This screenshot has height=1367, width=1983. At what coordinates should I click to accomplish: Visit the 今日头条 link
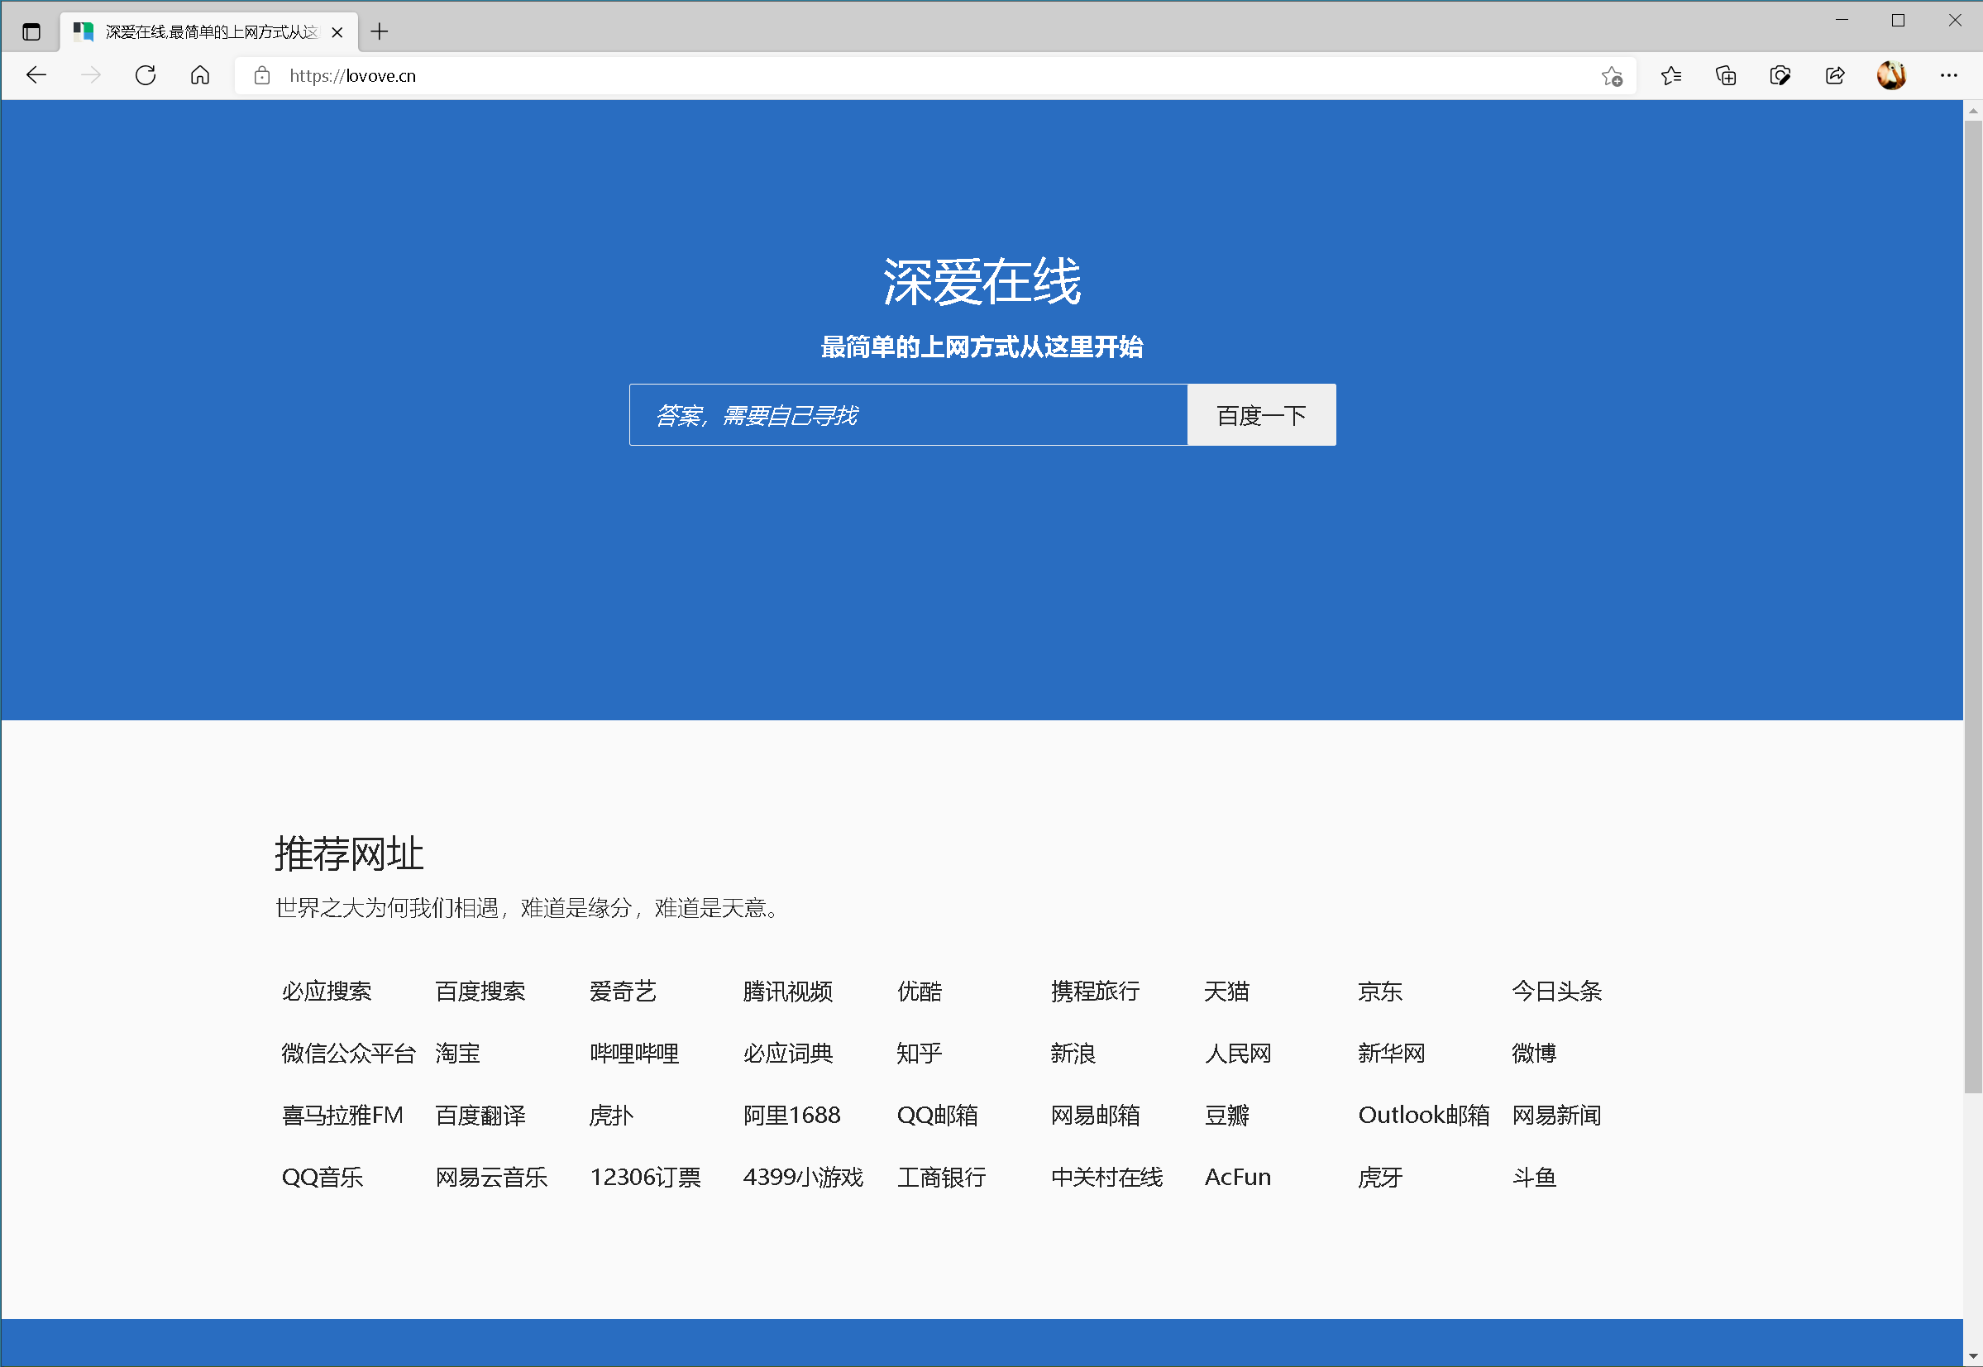tap(1555, 991)
